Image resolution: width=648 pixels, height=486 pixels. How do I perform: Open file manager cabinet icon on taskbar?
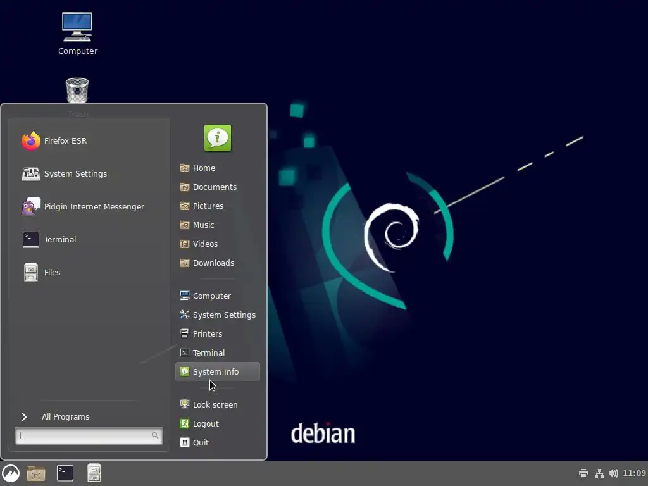(x=94, y=473)
